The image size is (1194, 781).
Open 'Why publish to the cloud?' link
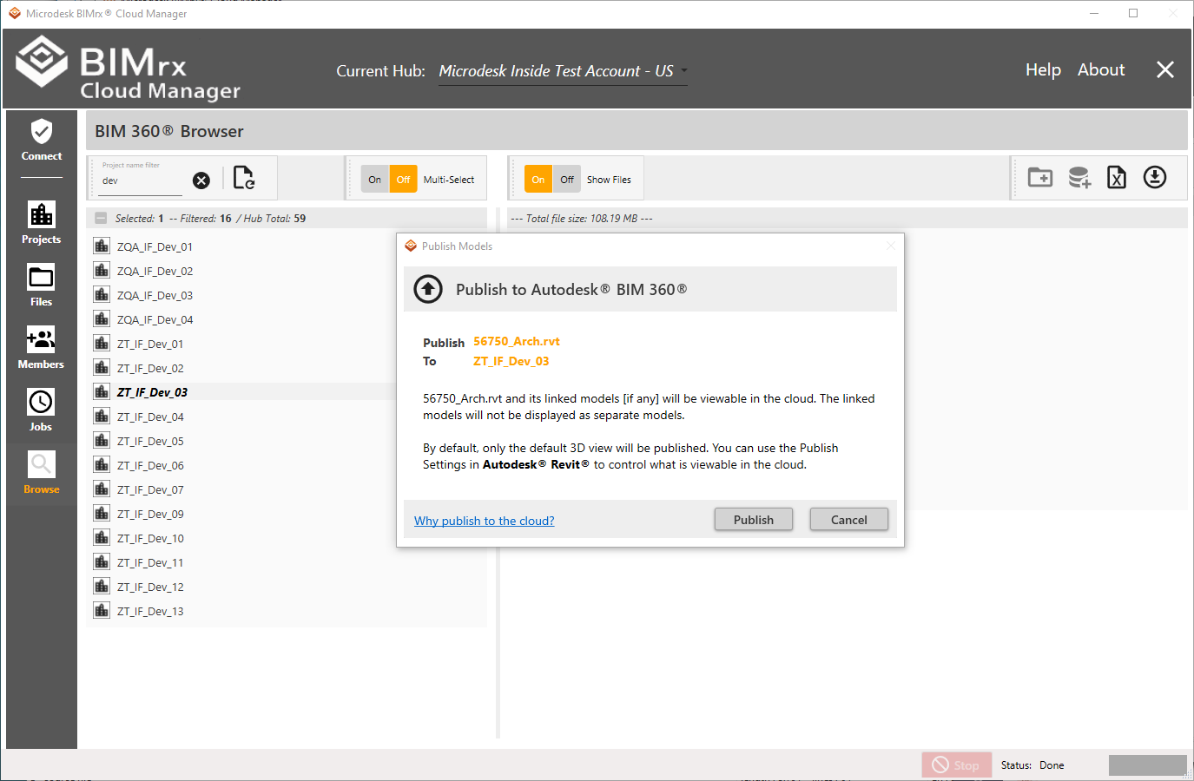484,521
